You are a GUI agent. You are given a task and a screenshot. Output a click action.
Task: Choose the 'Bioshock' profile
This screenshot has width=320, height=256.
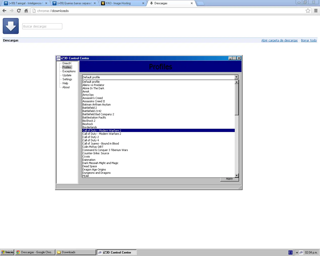158,124
